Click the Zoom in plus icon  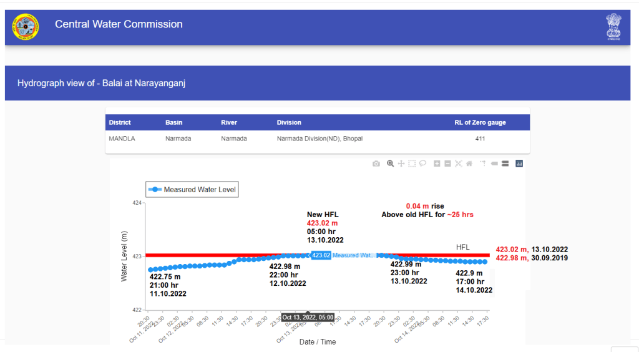[437, 164]
